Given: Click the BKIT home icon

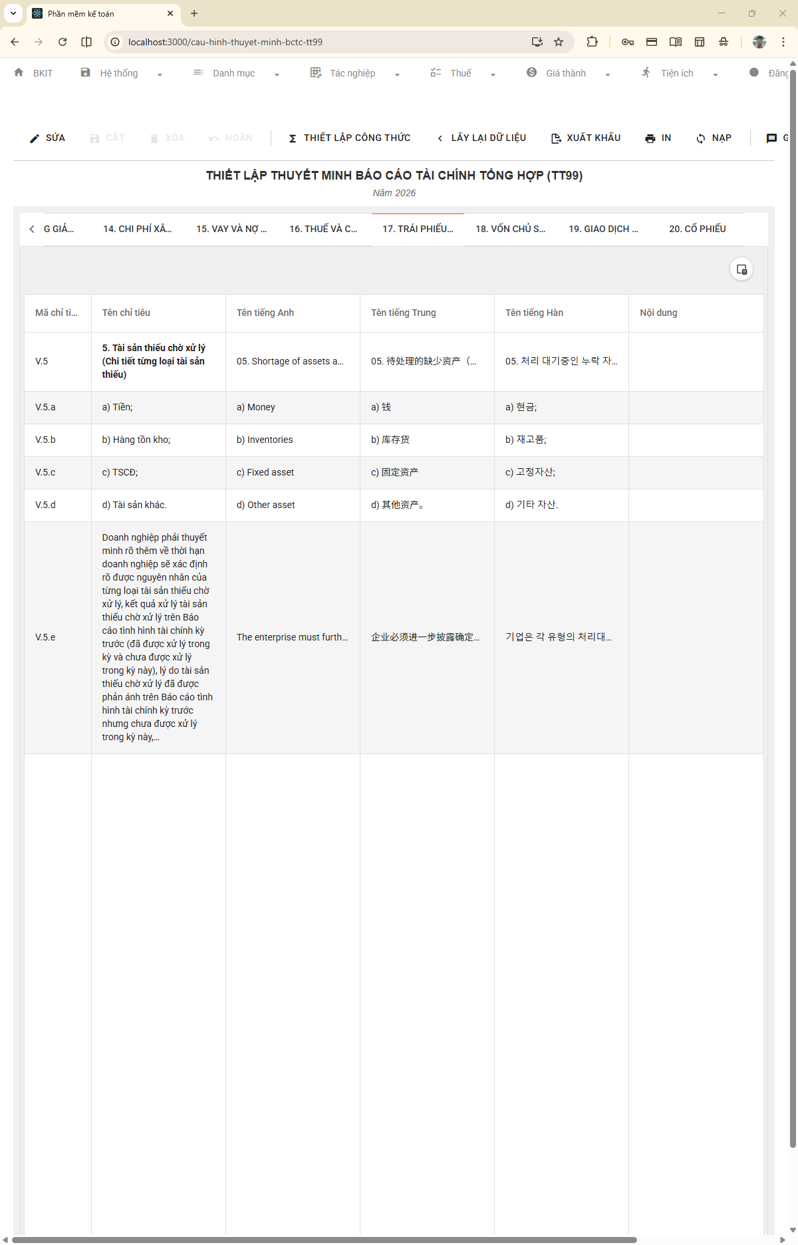Looking at the screenshot, I should [x=19, y=72].
